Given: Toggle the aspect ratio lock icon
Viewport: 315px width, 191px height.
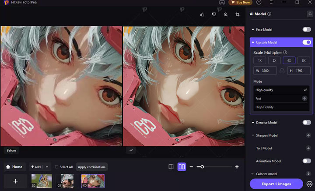Looking at the screenshot, I should tap(282, 71).
